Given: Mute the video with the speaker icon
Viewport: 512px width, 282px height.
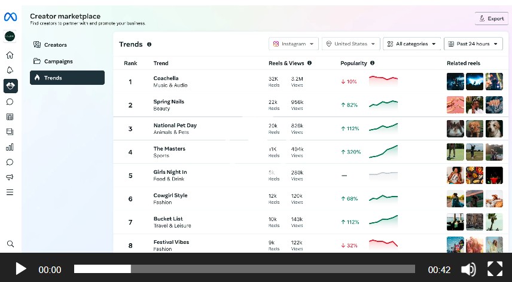Looking at the screenshot, I should pos(468,269).
